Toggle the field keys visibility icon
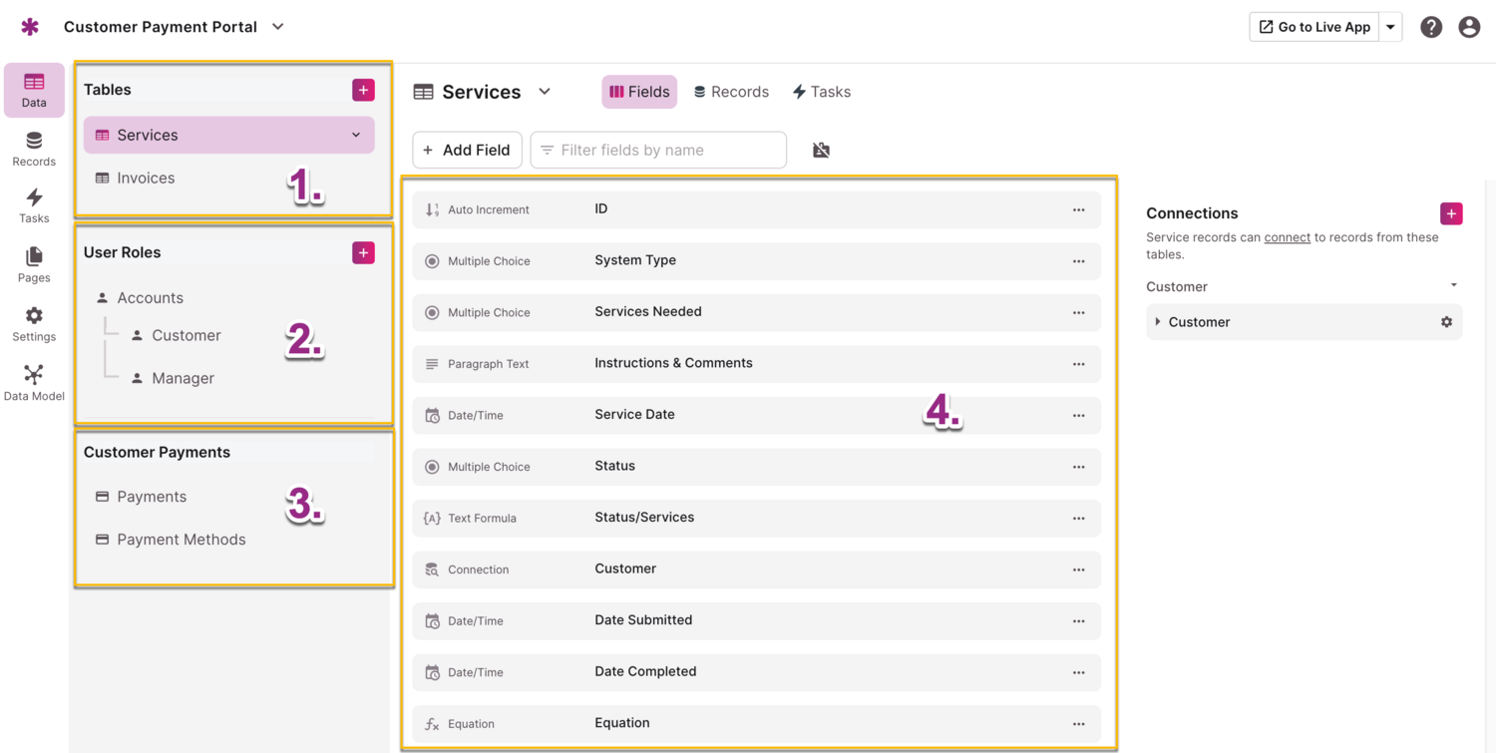Screen dimensions: 1496x753 (x=820, y=150)
